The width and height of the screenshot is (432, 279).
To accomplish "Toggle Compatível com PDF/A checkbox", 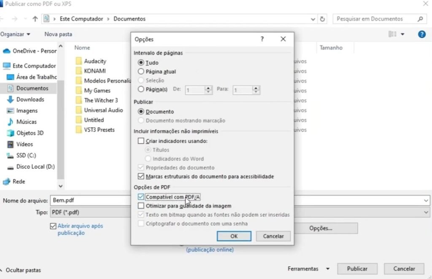I will click(141, 197).
